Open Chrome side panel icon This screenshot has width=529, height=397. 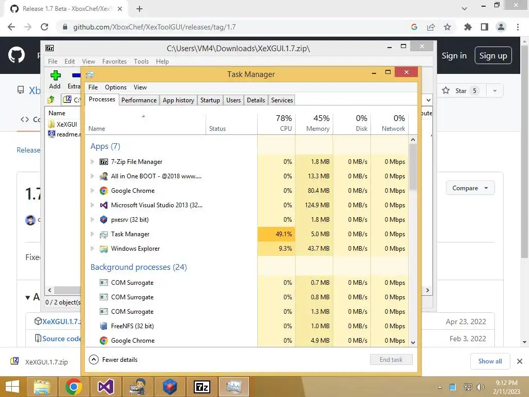pyautogui.click(x=485, y=27)
